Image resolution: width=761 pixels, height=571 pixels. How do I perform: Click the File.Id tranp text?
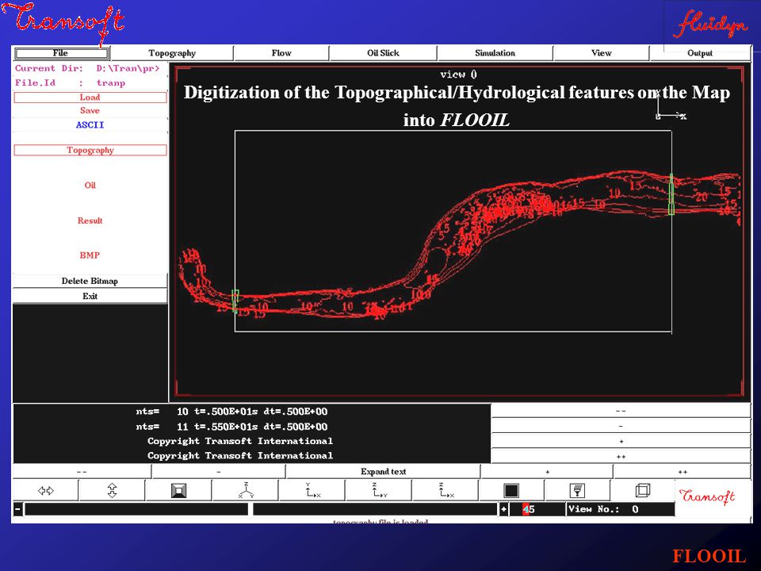coord(70,83)
